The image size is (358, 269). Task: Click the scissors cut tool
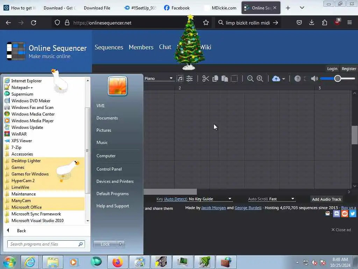[206, 79]
